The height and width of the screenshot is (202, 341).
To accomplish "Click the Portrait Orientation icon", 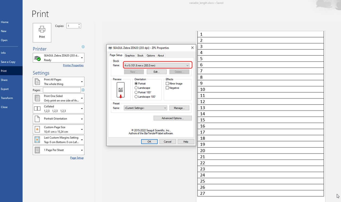I will tap(37, 119).
